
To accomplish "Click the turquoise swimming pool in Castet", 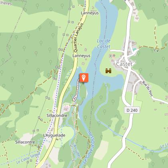I will coord(134,50).
